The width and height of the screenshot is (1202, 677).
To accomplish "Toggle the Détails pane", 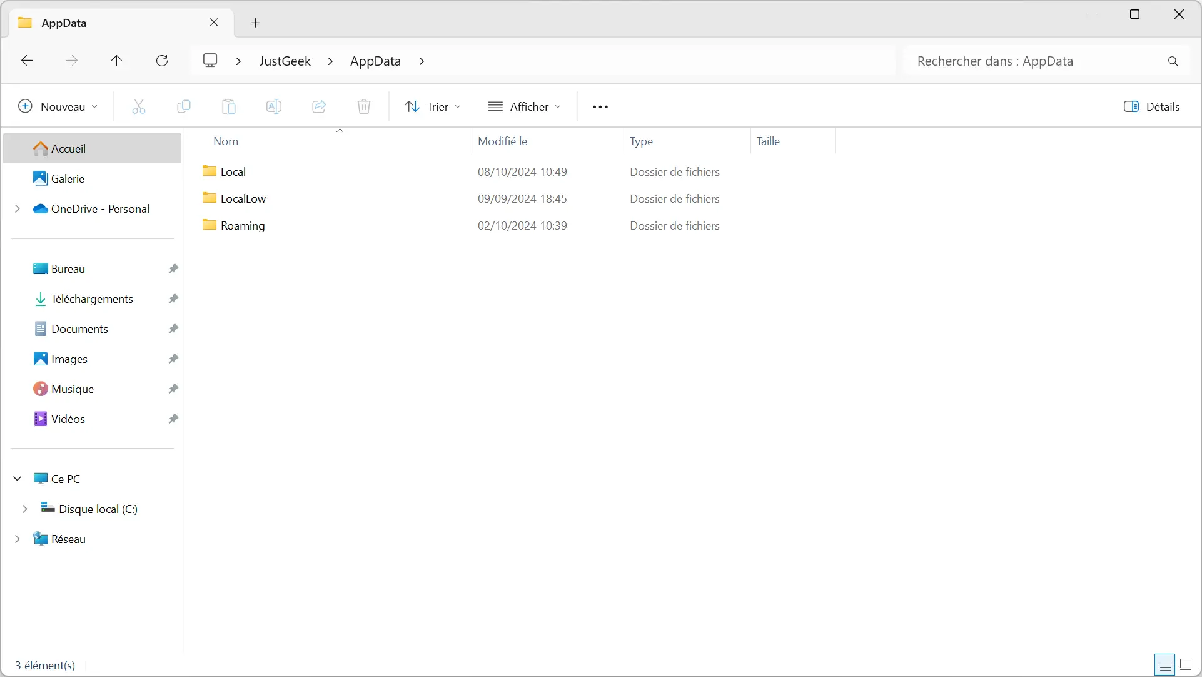I will point(1152,107).
